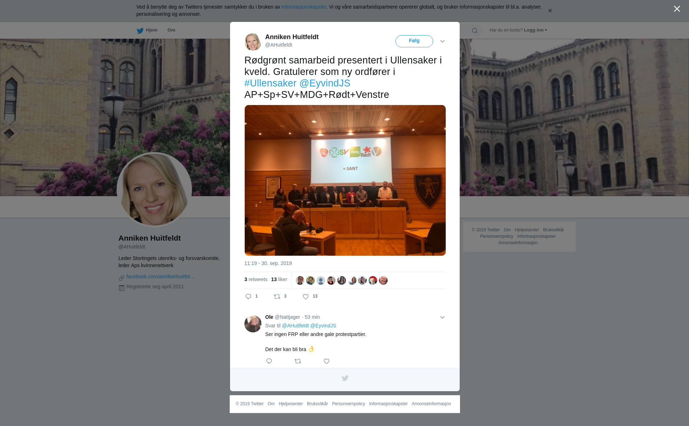Click the Twitter bird Hjem icon
This screenshot has height=426, width=689.
tap(140, 30)
